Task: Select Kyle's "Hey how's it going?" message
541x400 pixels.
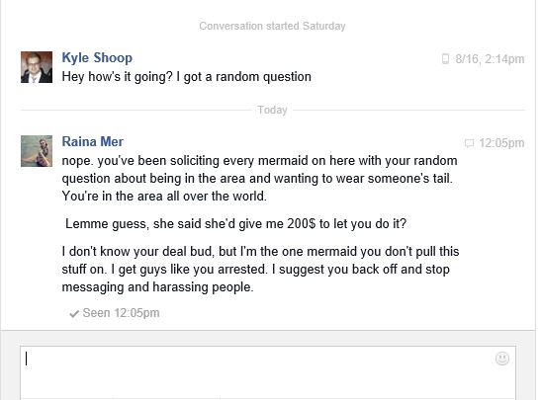Action: pos(186,76)
